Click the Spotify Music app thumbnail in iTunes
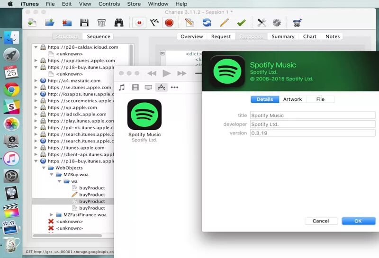 point(144,115)
